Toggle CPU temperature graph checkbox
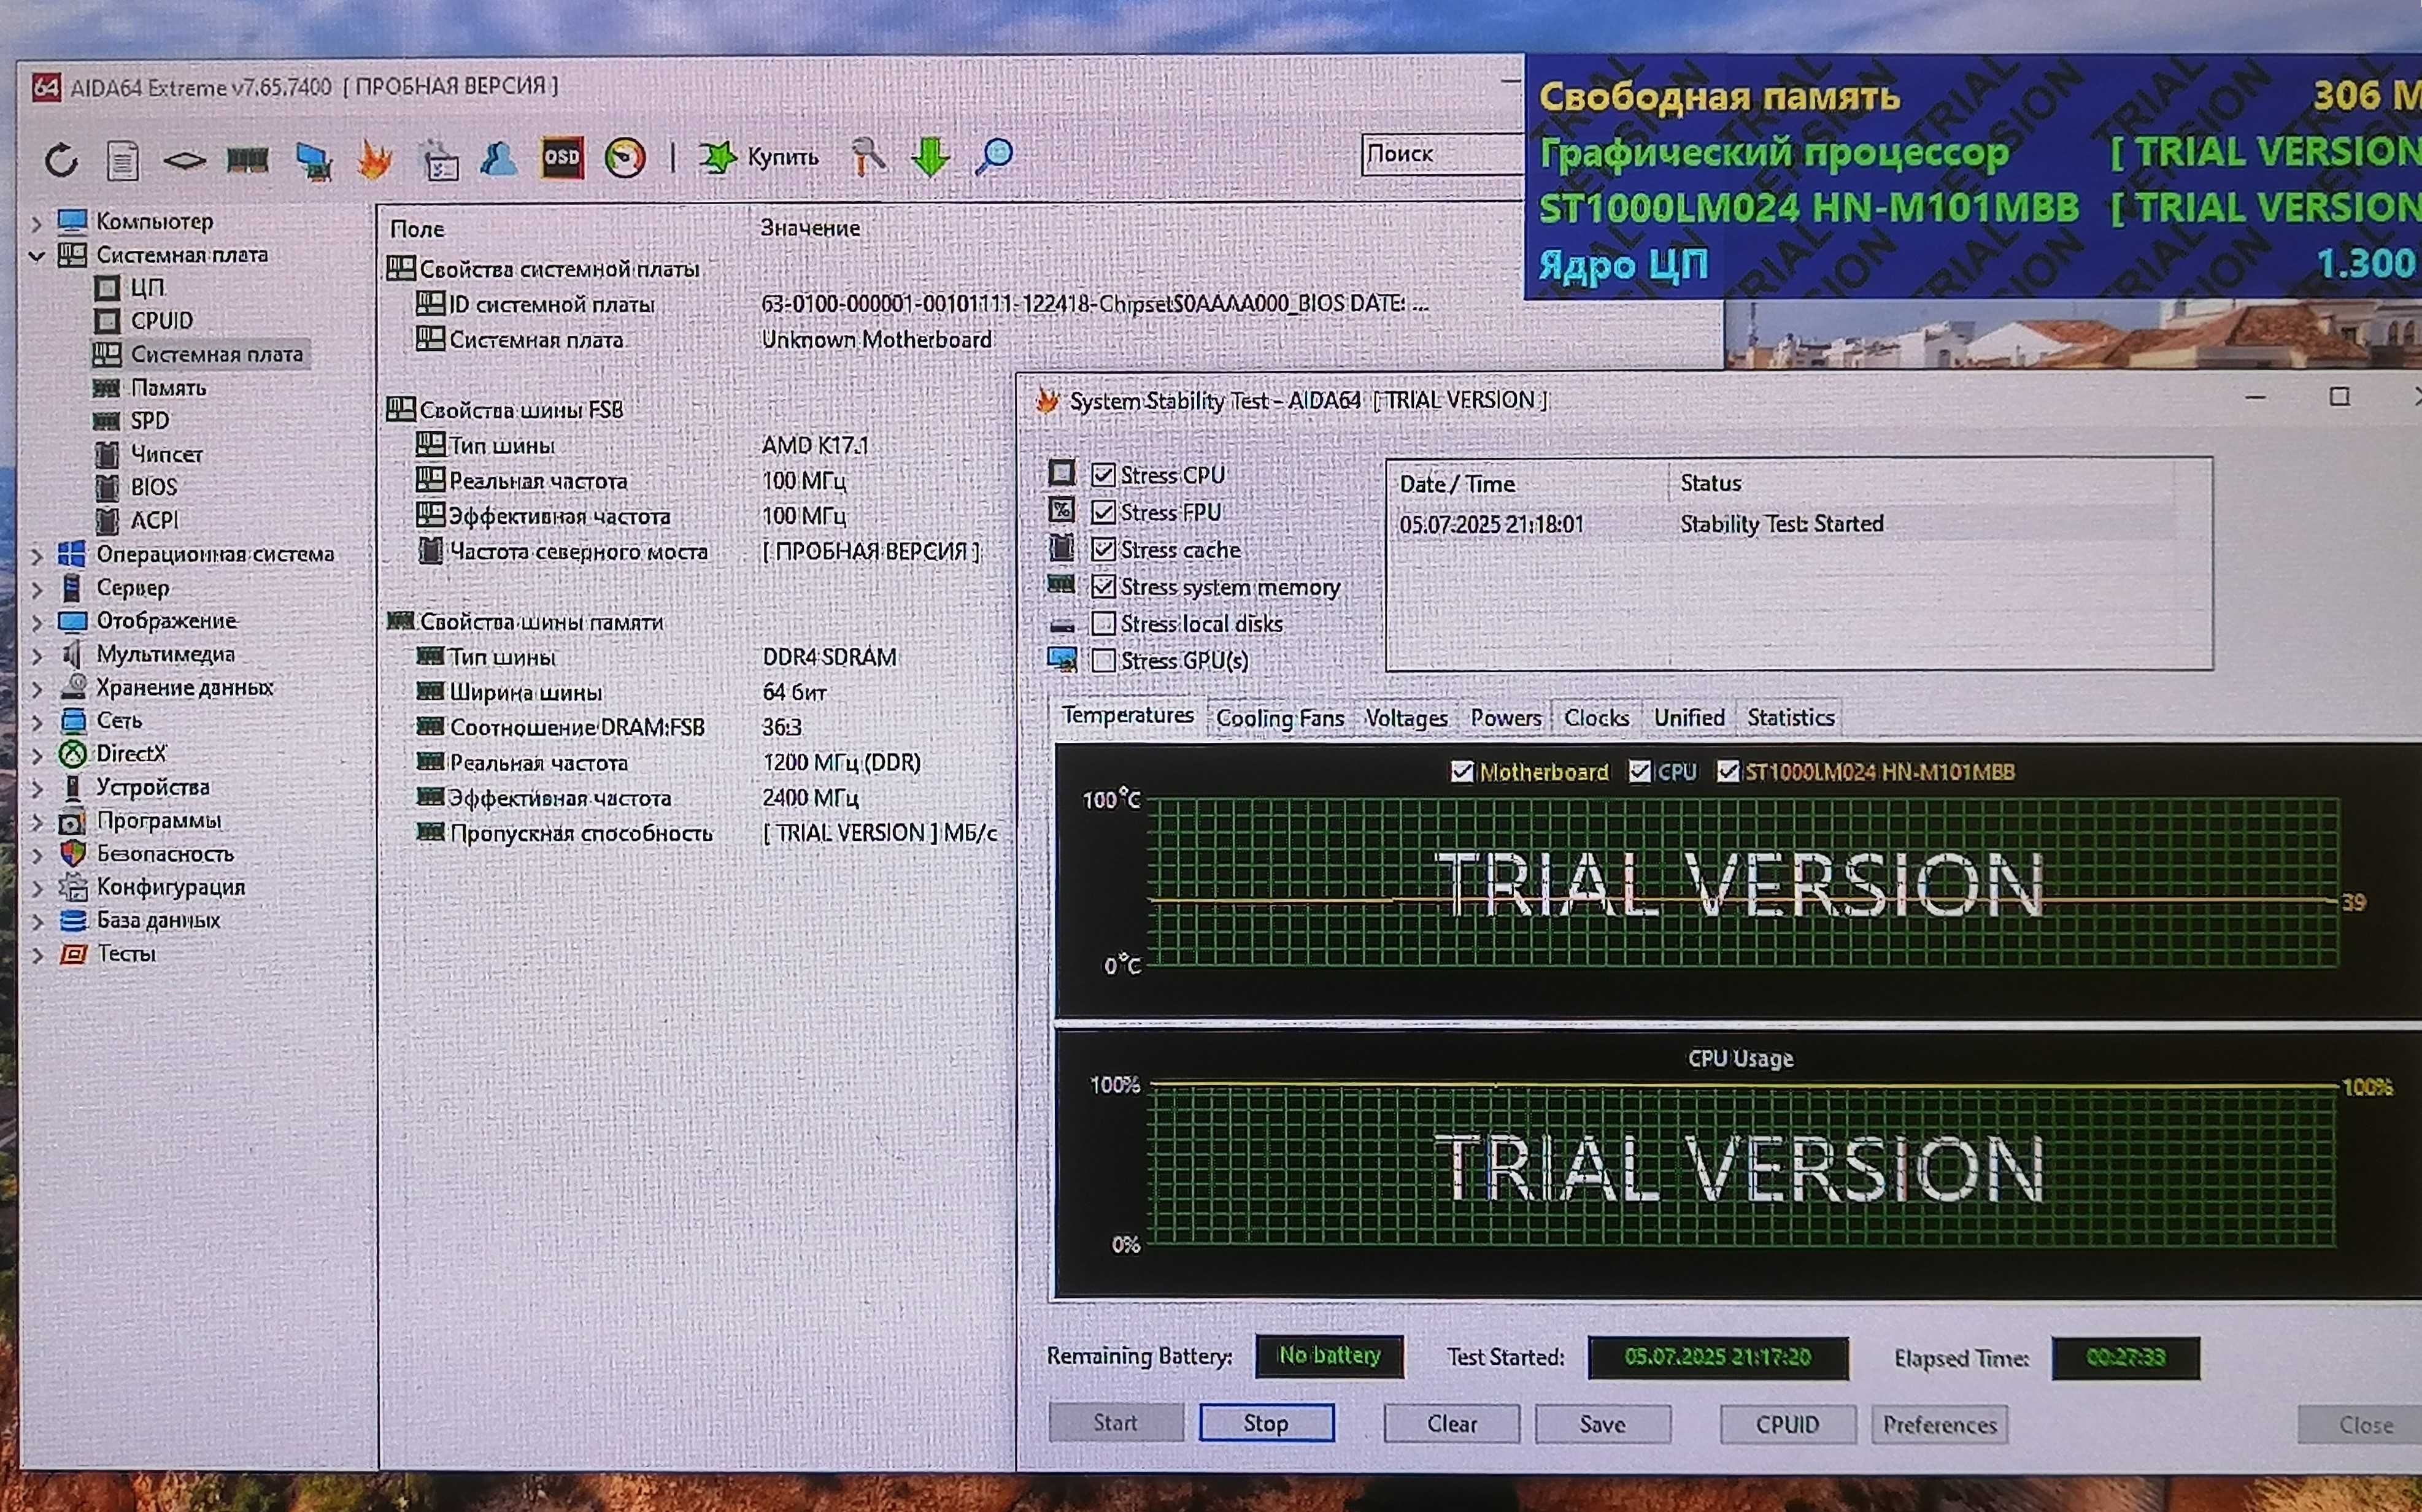The image size is (2422, 1512). (x=1640, y=771)
